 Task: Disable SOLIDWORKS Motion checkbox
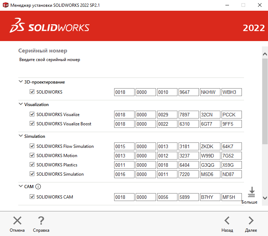click(x=32, y=155)
